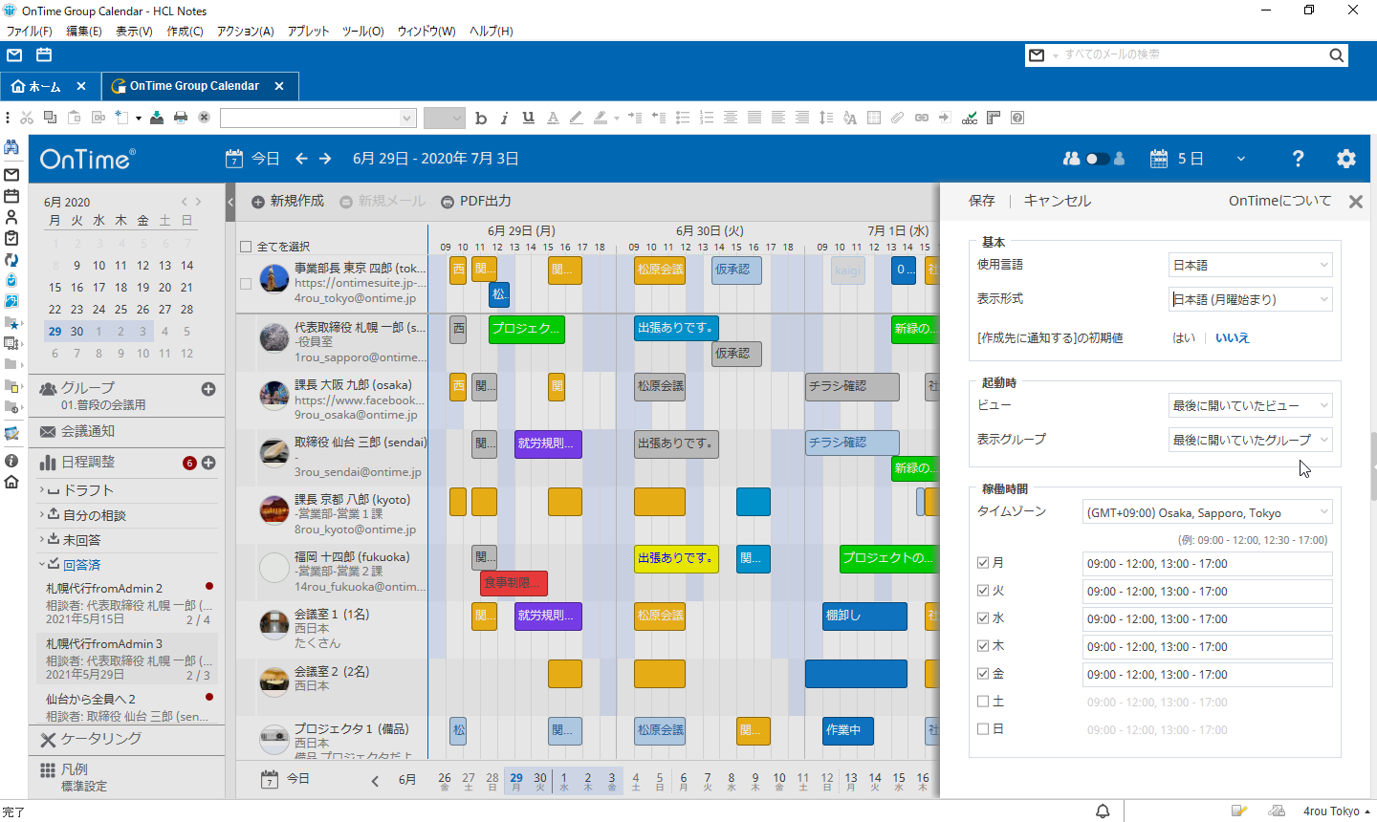Close the settings panel with X
The height and width of the screenshot is (822, 1377).
coord(1355,202)
